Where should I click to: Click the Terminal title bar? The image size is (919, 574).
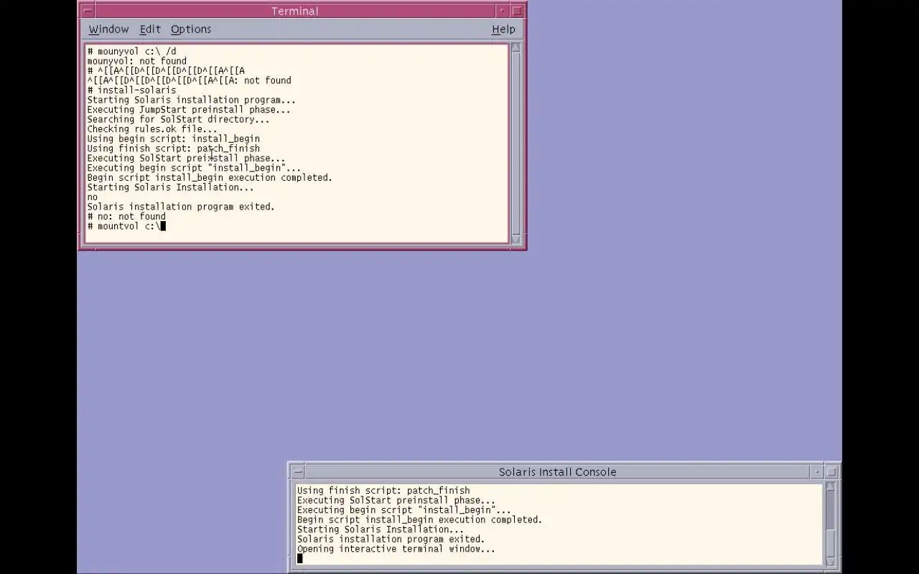[295, 11]
